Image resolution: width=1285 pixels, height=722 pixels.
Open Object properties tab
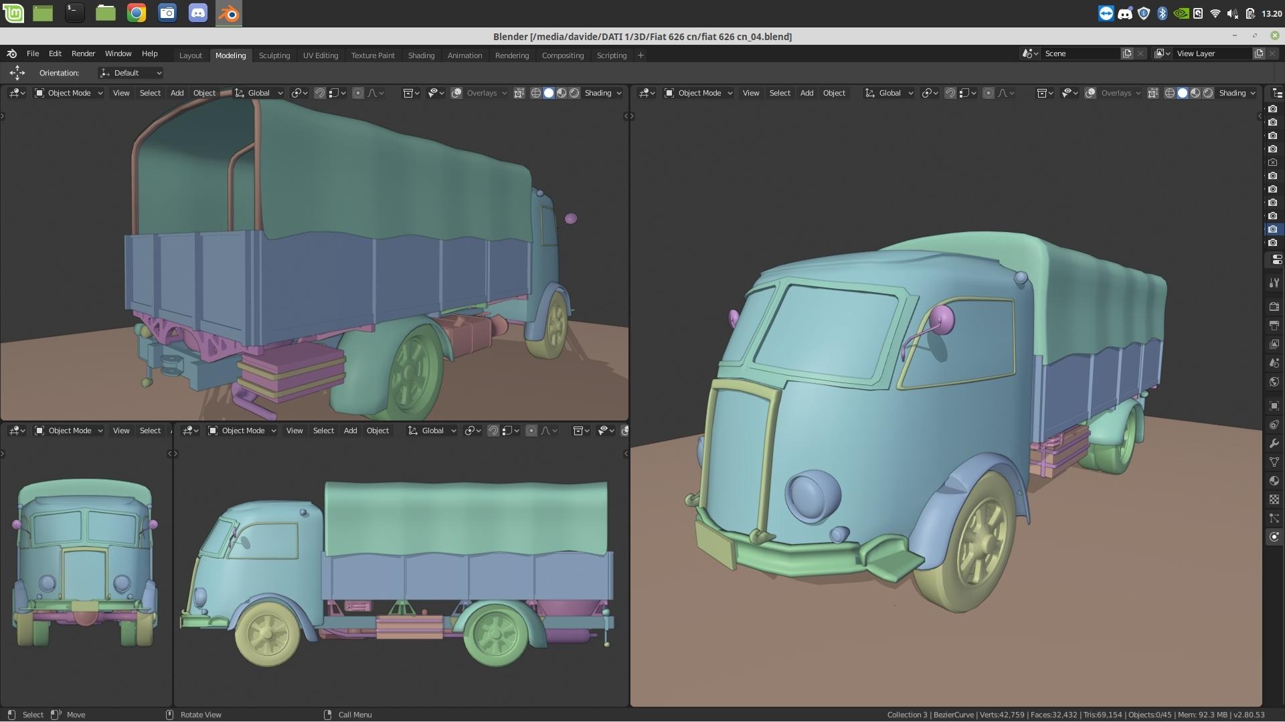(x=1274, y=406)
